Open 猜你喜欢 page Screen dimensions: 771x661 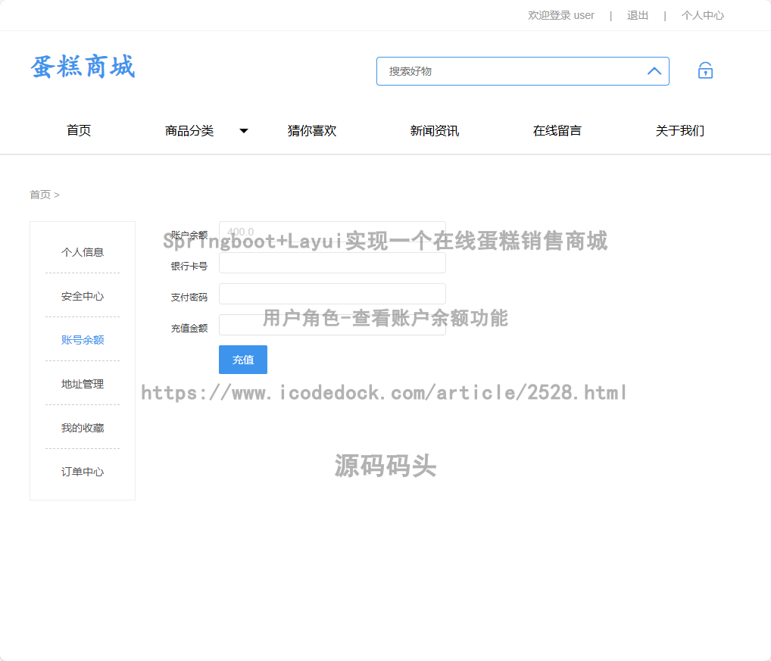point(312,131)
